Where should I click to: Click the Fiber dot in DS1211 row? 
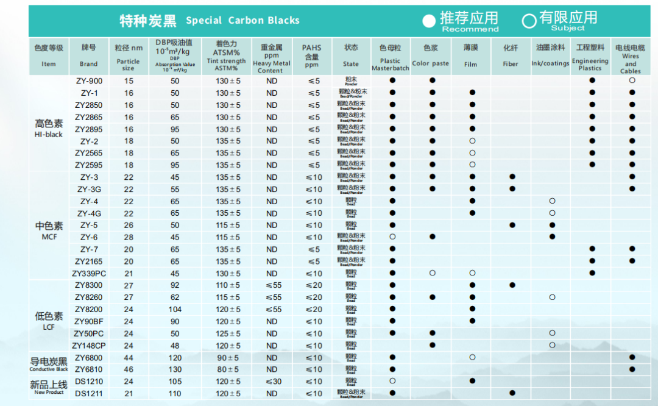[x=512, y=393]
